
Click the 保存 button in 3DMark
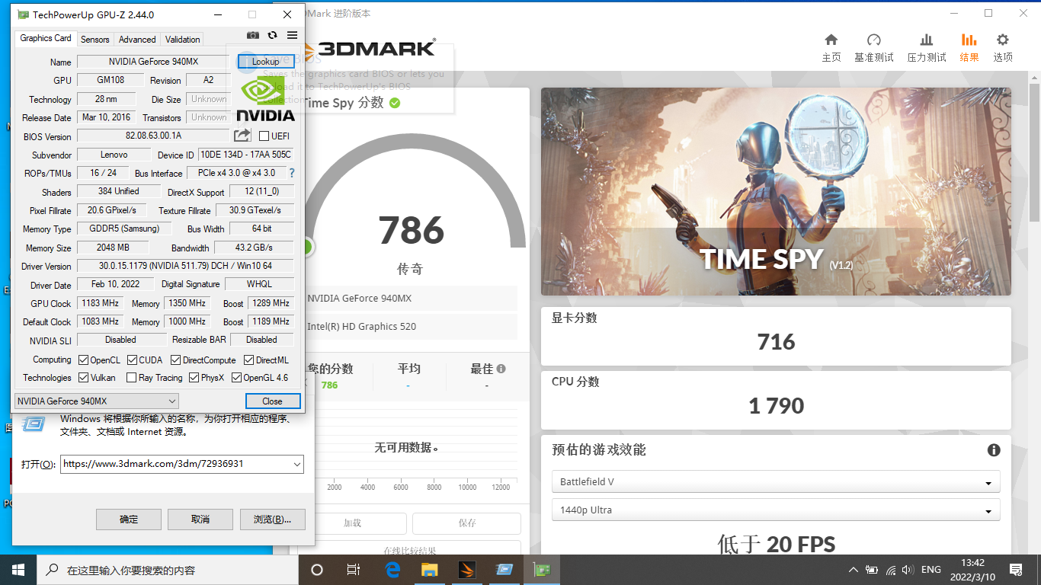coord(467,523)
